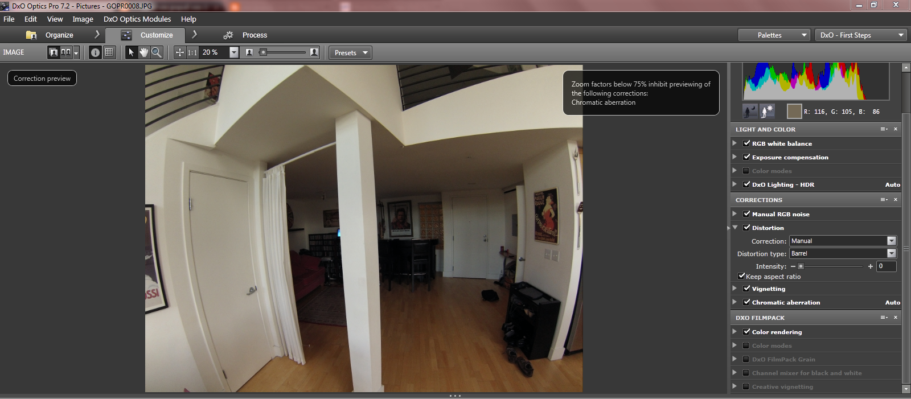Close the DxO FilmPack palette
911x399 pixels.
896,318
